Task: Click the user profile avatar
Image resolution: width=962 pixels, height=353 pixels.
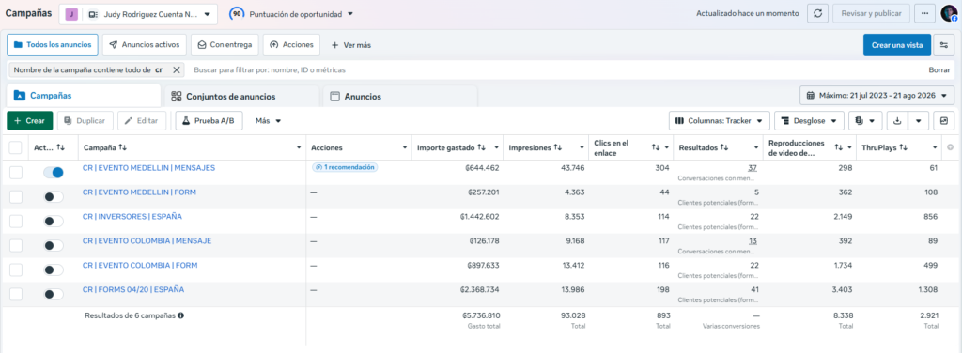Action: 949,13
